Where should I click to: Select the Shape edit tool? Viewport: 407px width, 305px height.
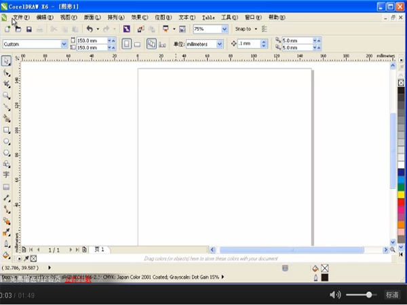7,73
